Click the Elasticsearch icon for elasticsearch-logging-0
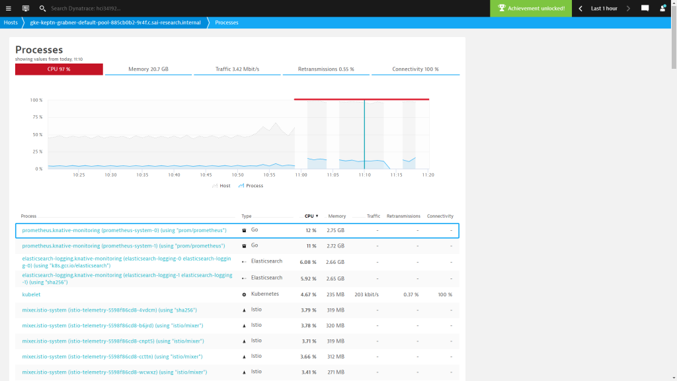Viewport: 677px width, 381px height. coord(244,261)
